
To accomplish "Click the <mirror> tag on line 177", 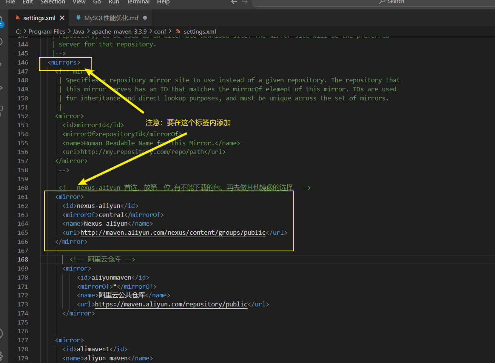I will (x=69, y=340).
